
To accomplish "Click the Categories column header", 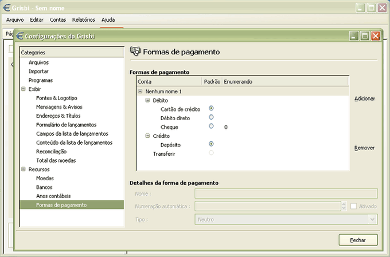I will click(x=72, y=53).
